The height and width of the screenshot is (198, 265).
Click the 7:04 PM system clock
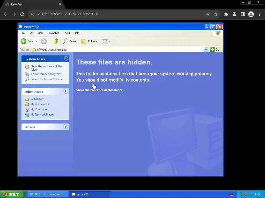[255, 194]
